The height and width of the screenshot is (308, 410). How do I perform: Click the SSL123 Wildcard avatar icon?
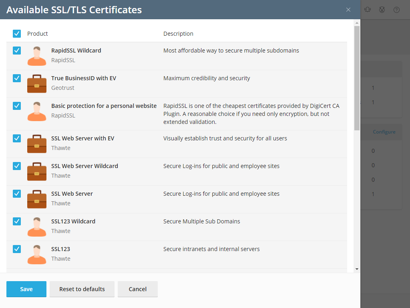point(37,227)
